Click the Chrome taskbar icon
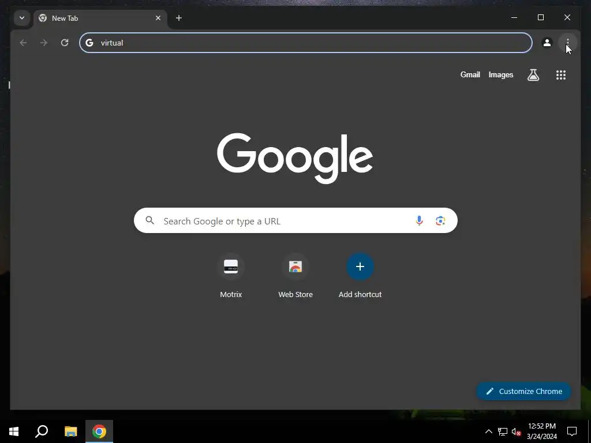591x443 pixels. pyautogui.click(x=99, y=431)
